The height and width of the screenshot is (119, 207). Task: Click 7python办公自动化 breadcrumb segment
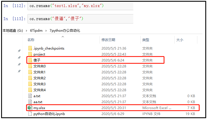click(x=65, y=31)
